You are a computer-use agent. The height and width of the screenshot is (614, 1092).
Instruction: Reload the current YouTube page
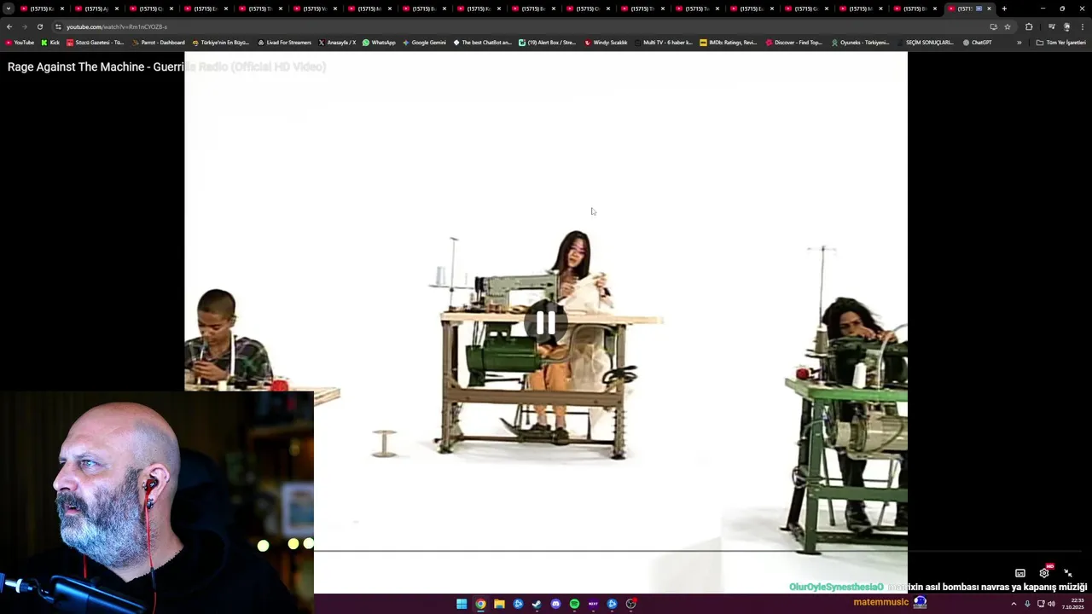39,26
